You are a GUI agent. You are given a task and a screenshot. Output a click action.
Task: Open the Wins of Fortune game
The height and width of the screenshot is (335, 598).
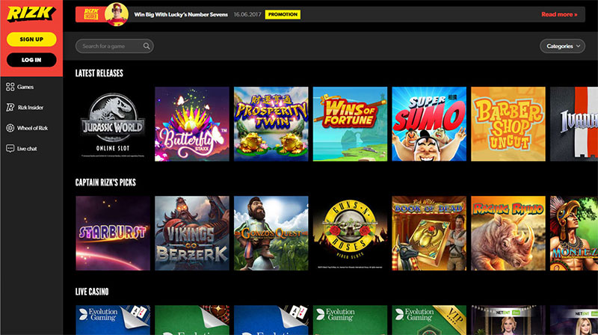(350, 124)
